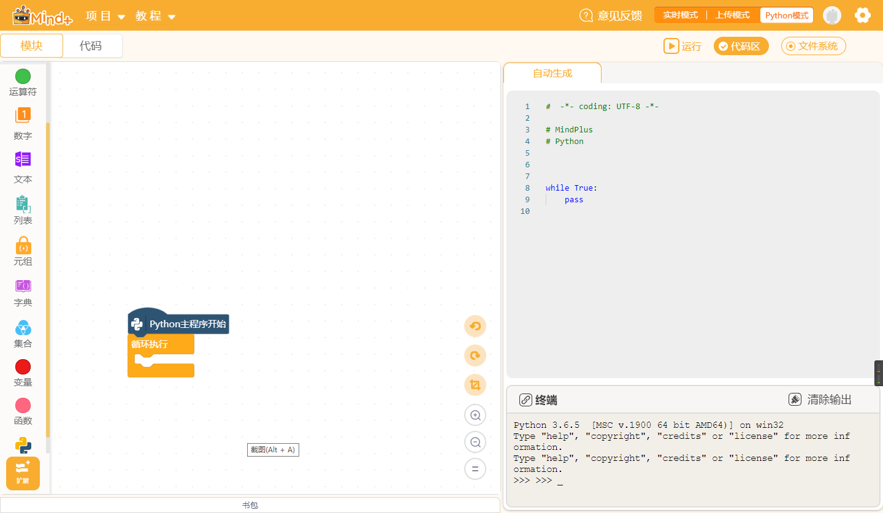The image size is (883, 513).
Task: Click the Mind+ logo
Action: coord(42,15)
